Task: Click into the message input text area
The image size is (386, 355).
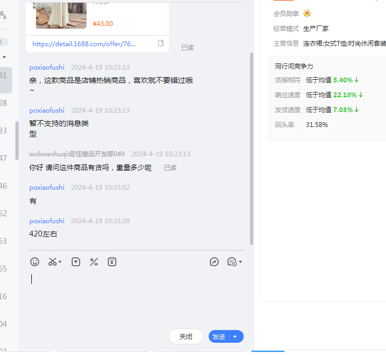Action: [x=133, y=298]
